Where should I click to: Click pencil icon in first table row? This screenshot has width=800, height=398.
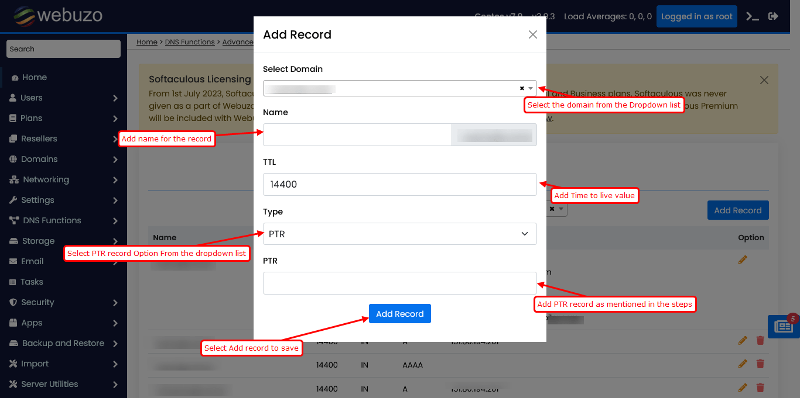point(743,259)
